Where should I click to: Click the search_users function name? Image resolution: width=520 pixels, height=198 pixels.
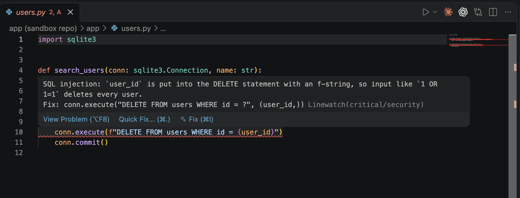(x=80, y=70)
